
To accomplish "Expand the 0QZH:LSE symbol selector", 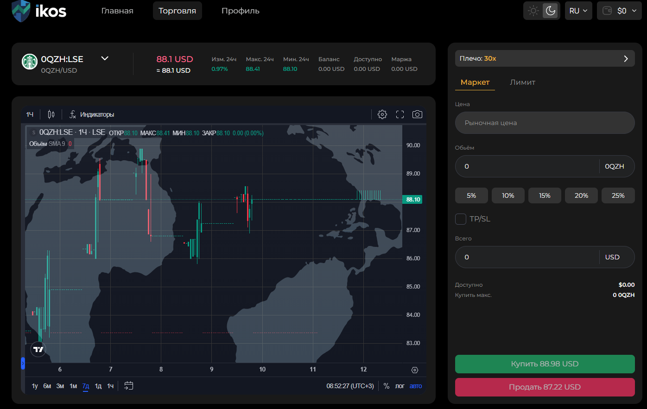I will point(105,58).
